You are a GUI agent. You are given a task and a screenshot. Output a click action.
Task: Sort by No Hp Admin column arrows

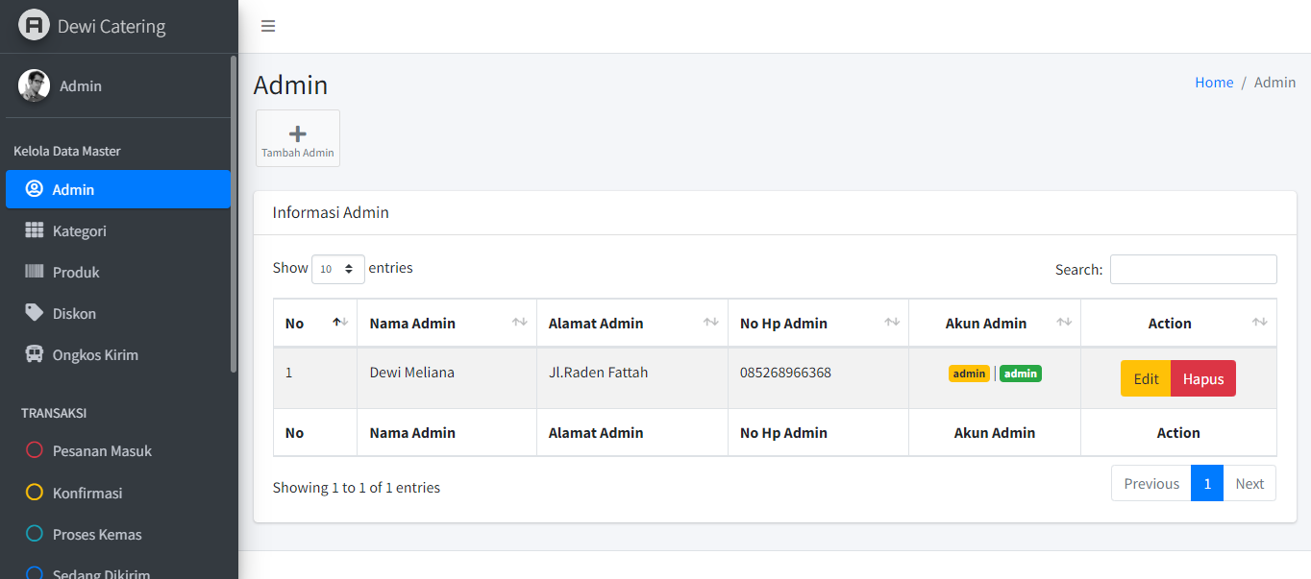892,323
